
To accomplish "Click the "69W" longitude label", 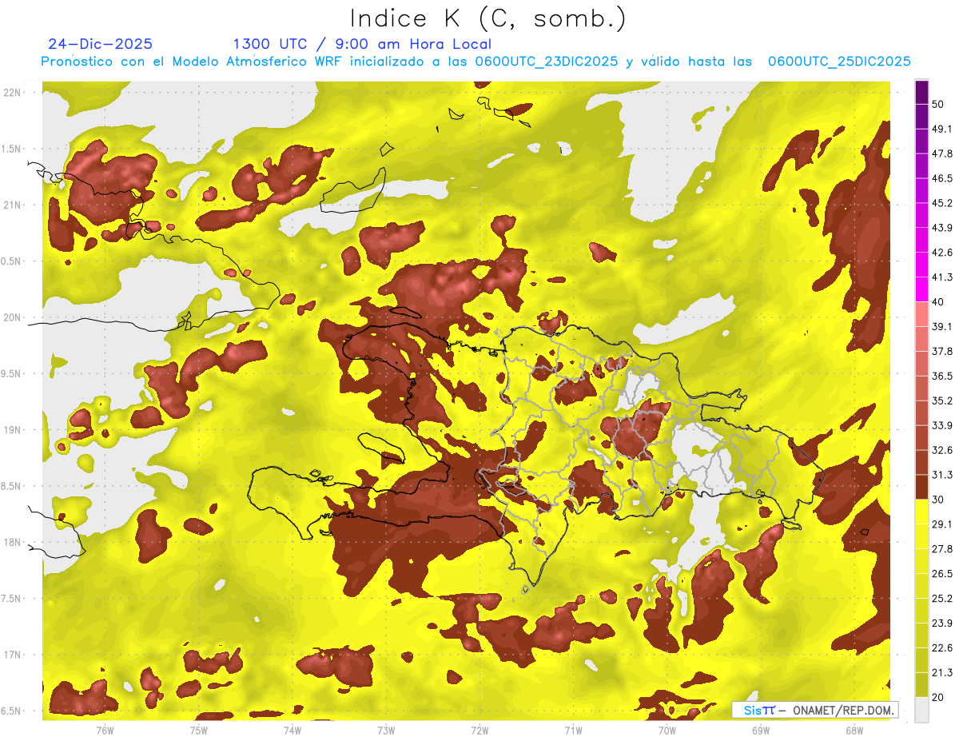I will (761, 730).
